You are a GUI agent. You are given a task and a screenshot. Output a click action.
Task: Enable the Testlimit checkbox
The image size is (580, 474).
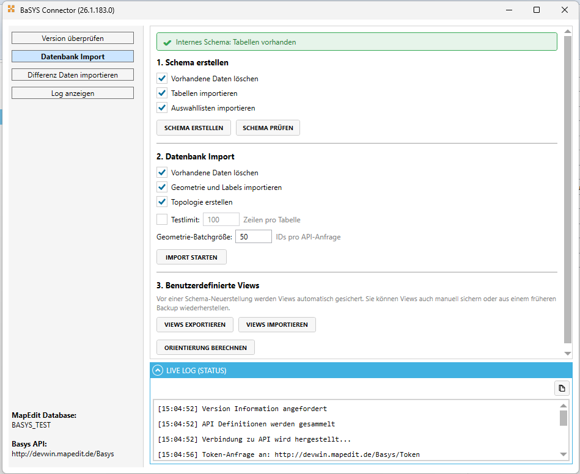pos(162,220)
